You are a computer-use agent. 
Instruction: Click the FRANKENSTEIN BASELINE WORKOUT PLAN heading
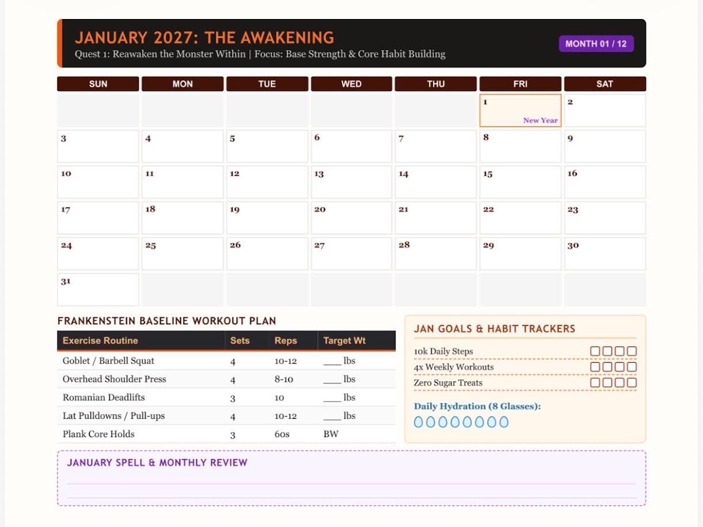pos(167,321)
